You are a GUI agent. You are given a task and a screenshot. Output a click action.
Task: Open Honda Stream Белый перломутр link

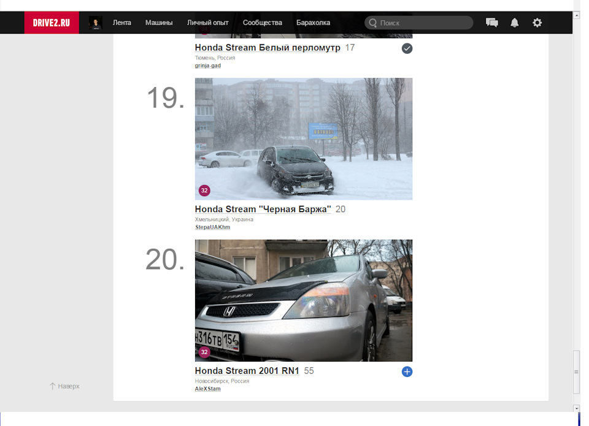[268, 48]
